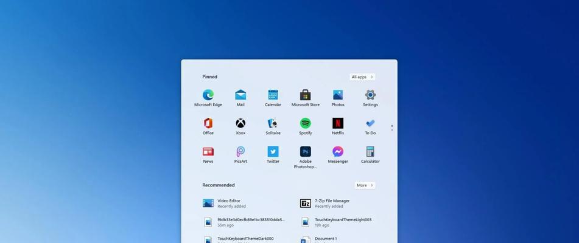Start the Solitaire game
The height and width of the screenshot is (243, 579).
[273, 126]
